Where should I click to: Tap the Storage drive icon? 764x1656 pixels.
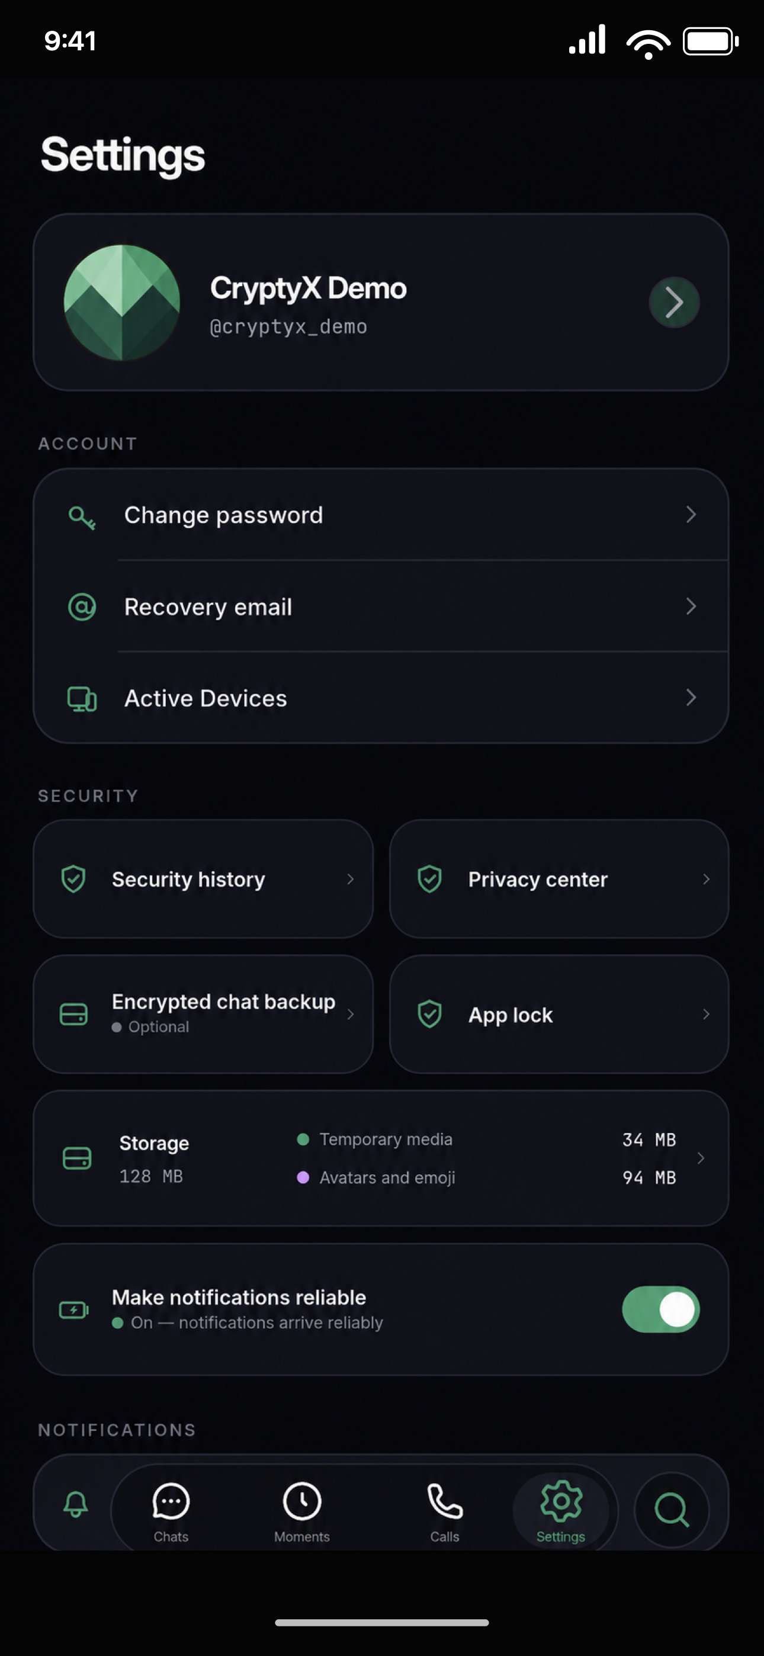point(77,1158)
